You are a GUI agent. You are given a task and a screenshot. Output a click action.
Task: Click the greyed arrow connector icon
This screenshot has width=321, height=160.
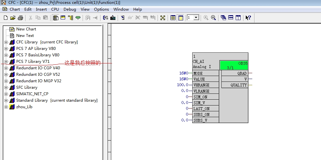tap(95, 18)
